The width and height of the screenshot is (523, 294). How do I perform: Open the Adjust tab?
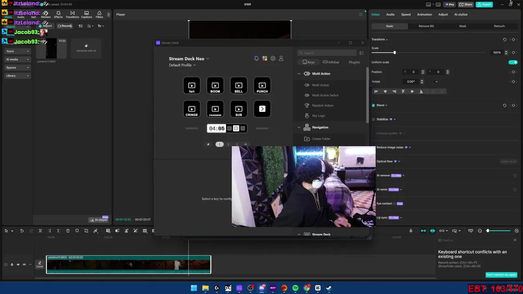coord(443,15)
